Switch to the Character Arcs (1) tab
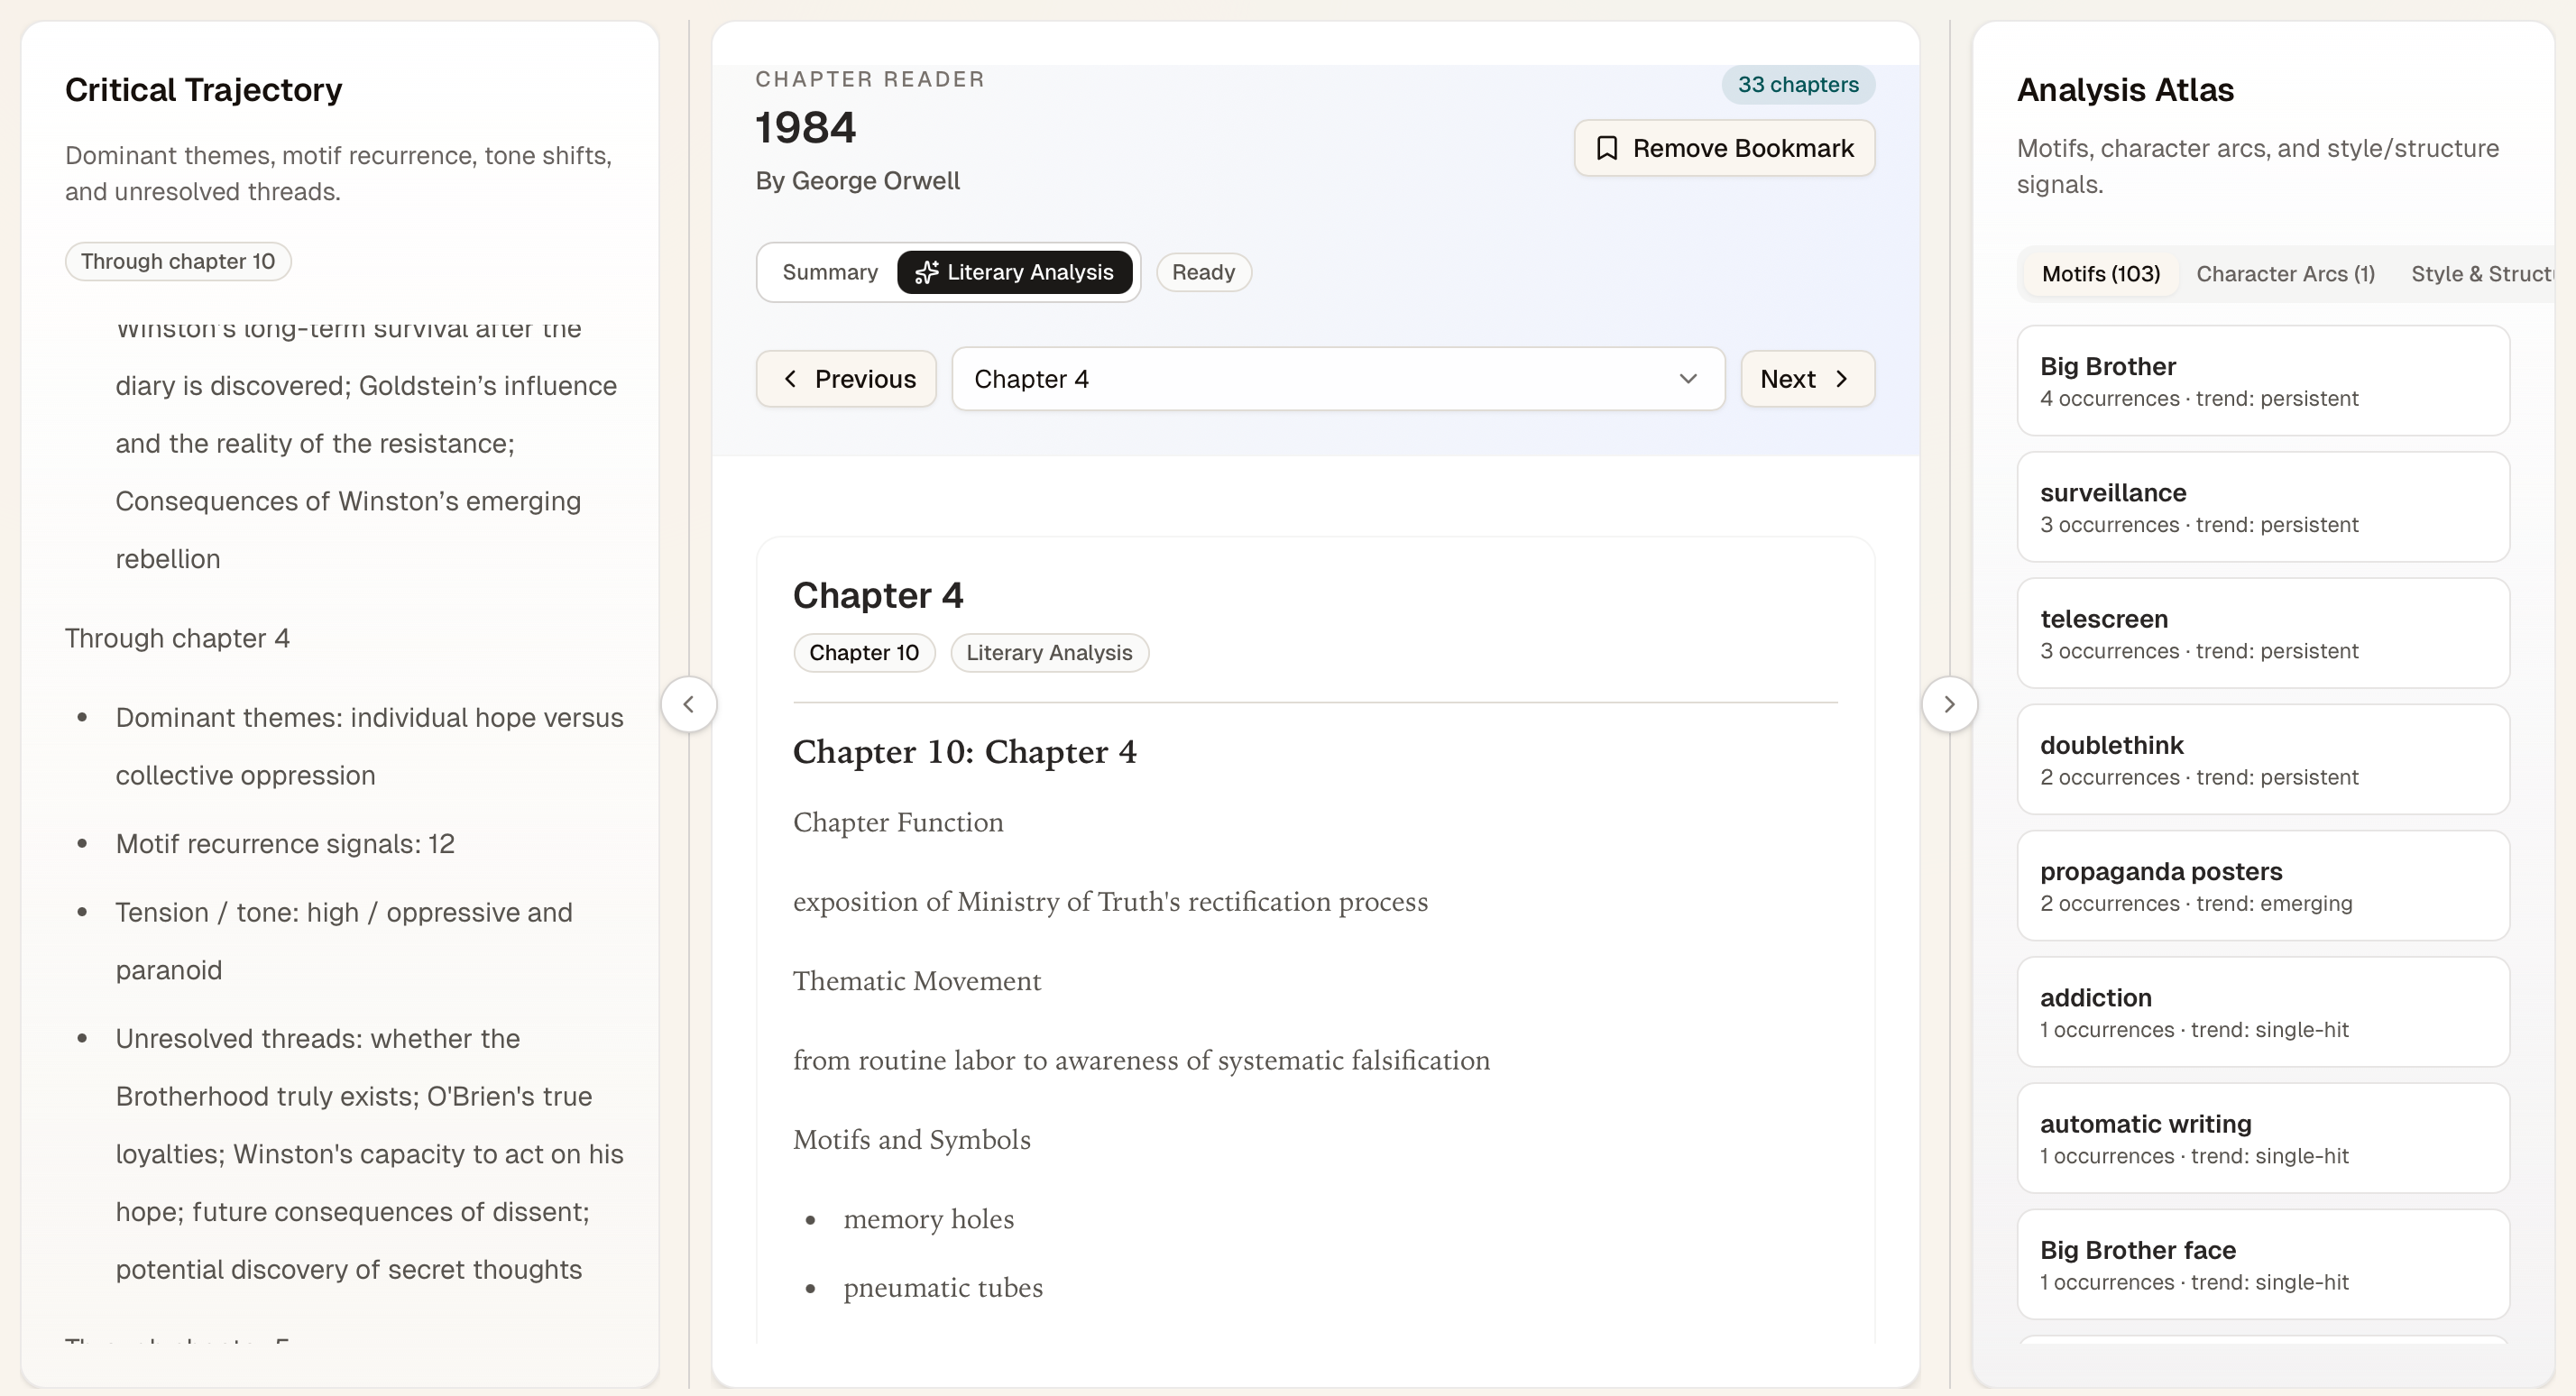The width and height of the screenshot is (2576, 1396). click(2285, 274)
